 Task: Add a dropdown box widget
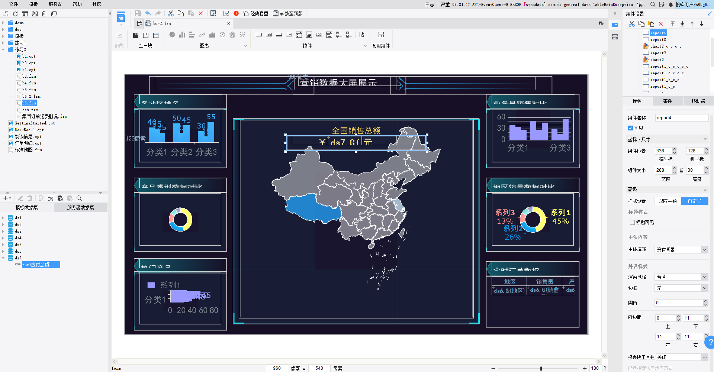[289, 35]
